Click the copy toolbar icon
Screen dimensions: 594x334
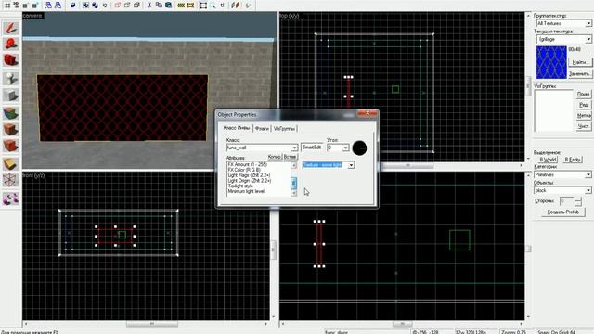pos(159,6)
